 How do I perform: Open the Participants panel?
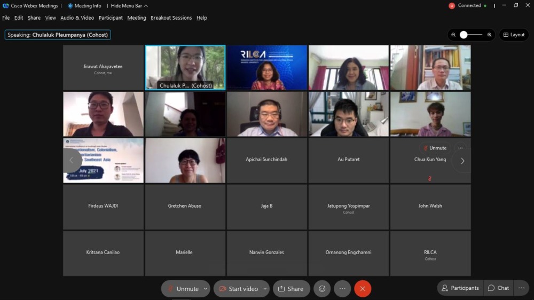click(460, 288)
